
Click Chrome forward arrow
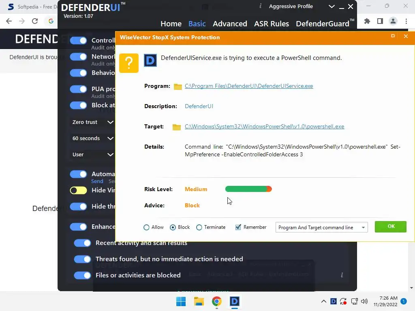pos(22,21)
